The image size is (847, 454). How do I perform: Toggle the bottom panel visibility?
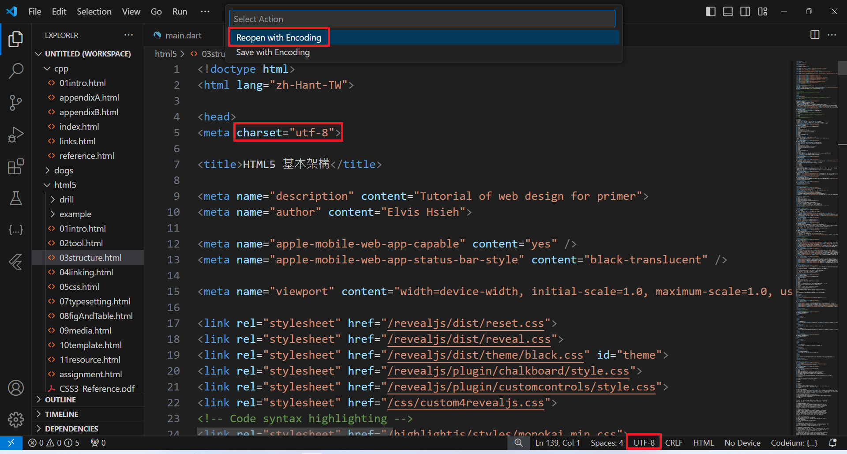click(727, 11)
